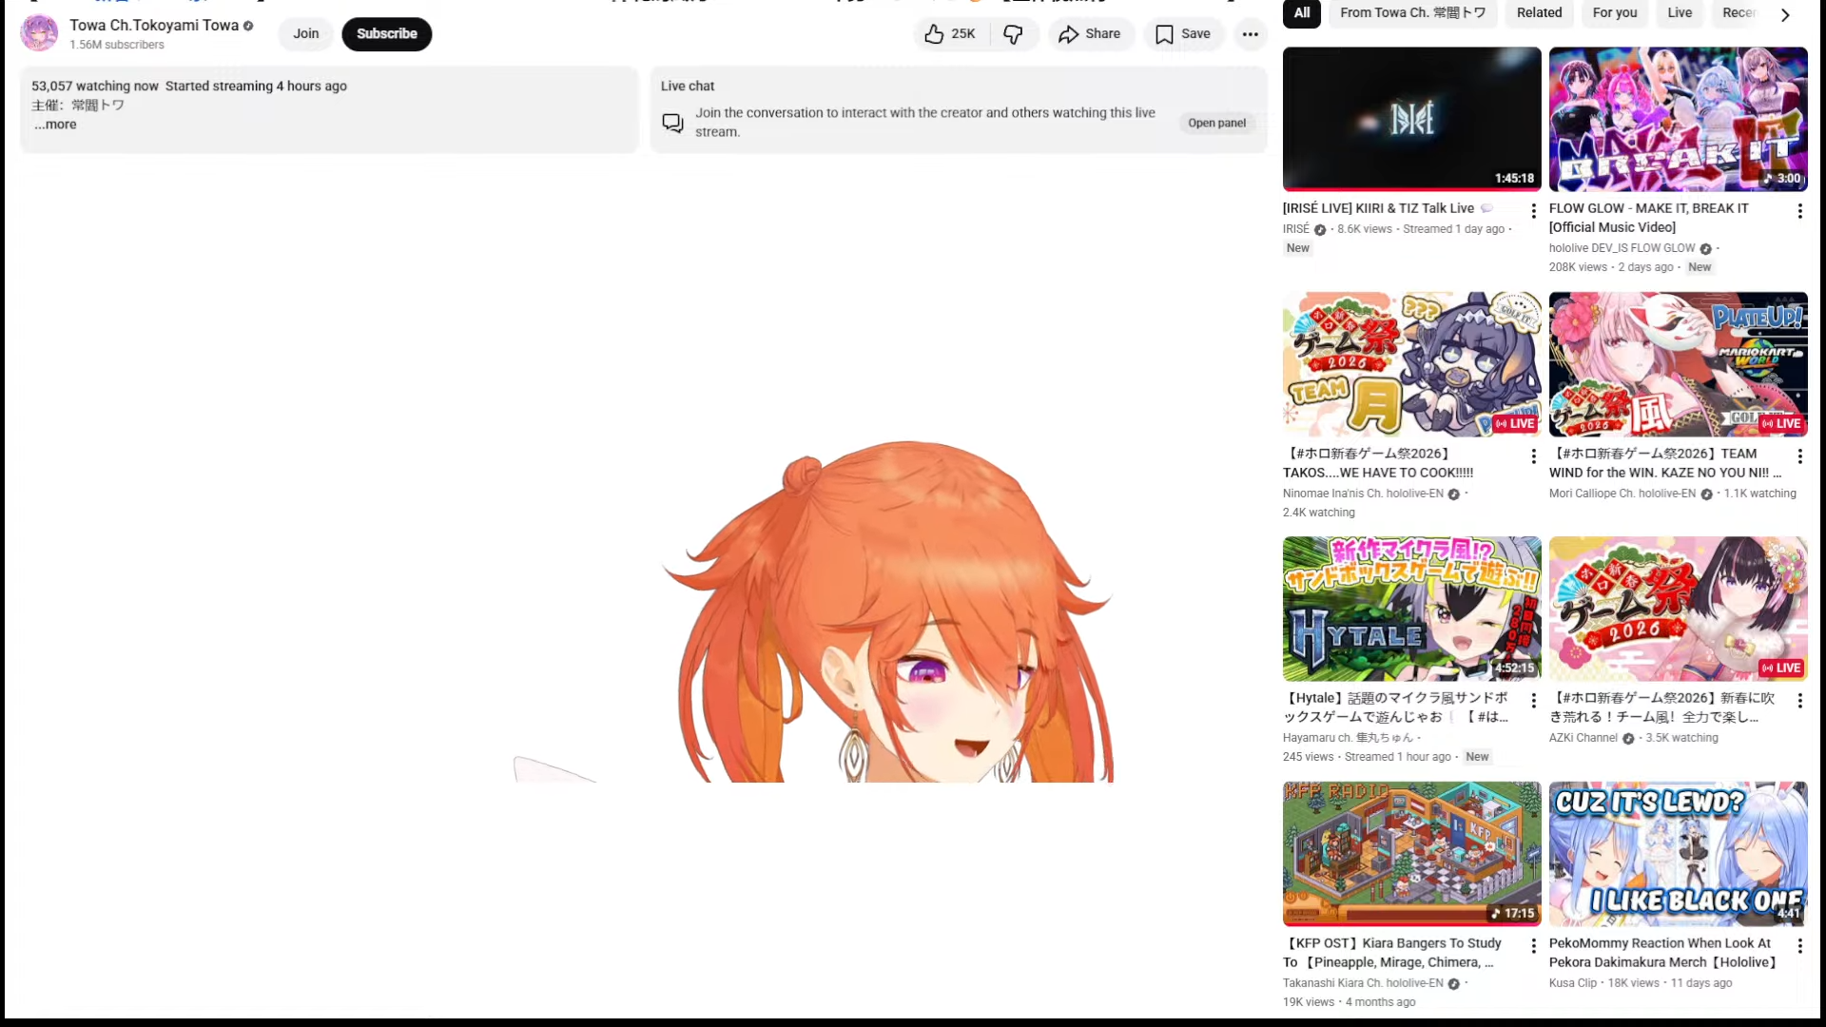
Task: Toggle Subscribe to Towa channel
Action: click(386, 34)
